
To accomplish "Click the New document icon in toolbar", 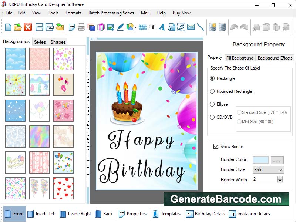I will (8, 27).
